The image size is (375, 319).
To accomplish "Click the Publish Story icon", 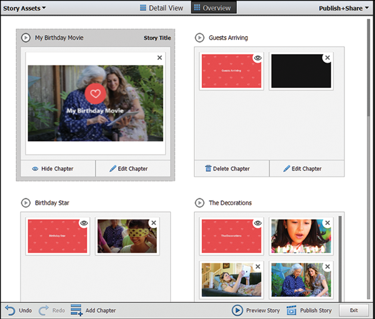I will (x=291, y=310).
